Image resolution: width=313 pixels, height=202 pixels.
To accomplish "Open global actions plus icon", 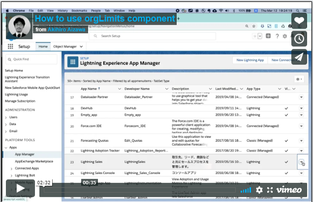I will click(268, 36).
